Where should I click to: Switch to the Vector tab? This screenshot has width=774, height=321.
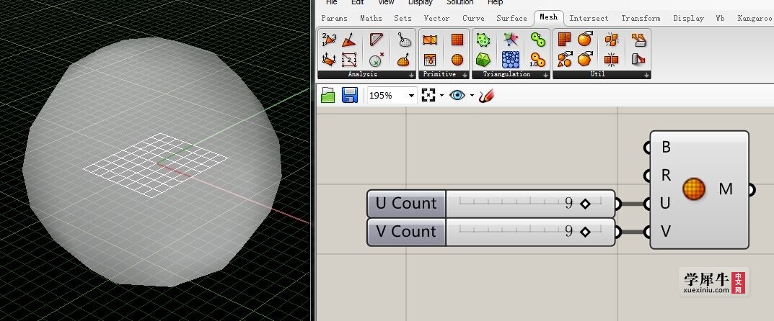[x=437, y=18]
